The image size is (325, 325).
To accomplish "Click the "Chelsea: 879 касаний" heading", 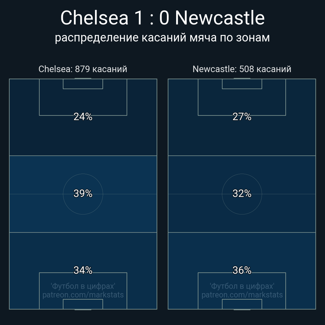I will (x=83, y=69).
